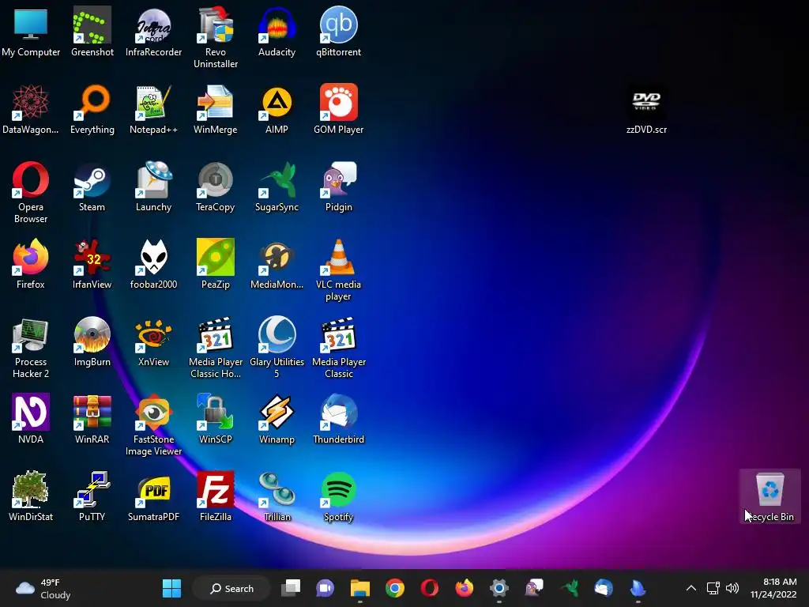Screen dimensions: 809x607
Task: Open the weather widget showing 49°F
Action: tap(43, 588)
